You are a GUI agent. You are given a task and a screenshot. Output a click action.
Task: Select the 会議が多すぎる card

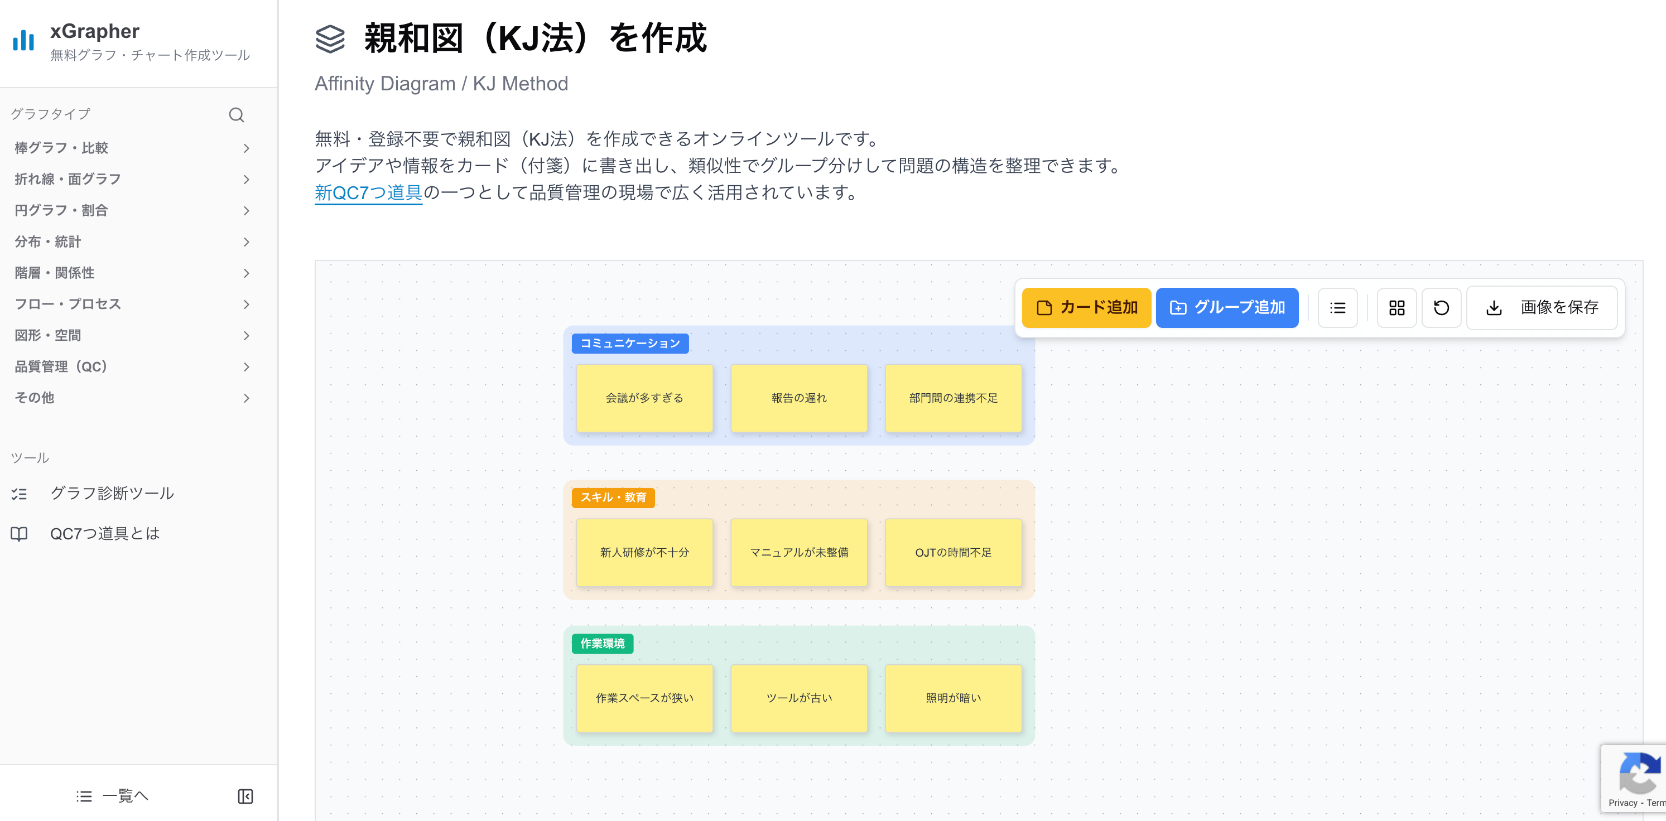[644, 398]
